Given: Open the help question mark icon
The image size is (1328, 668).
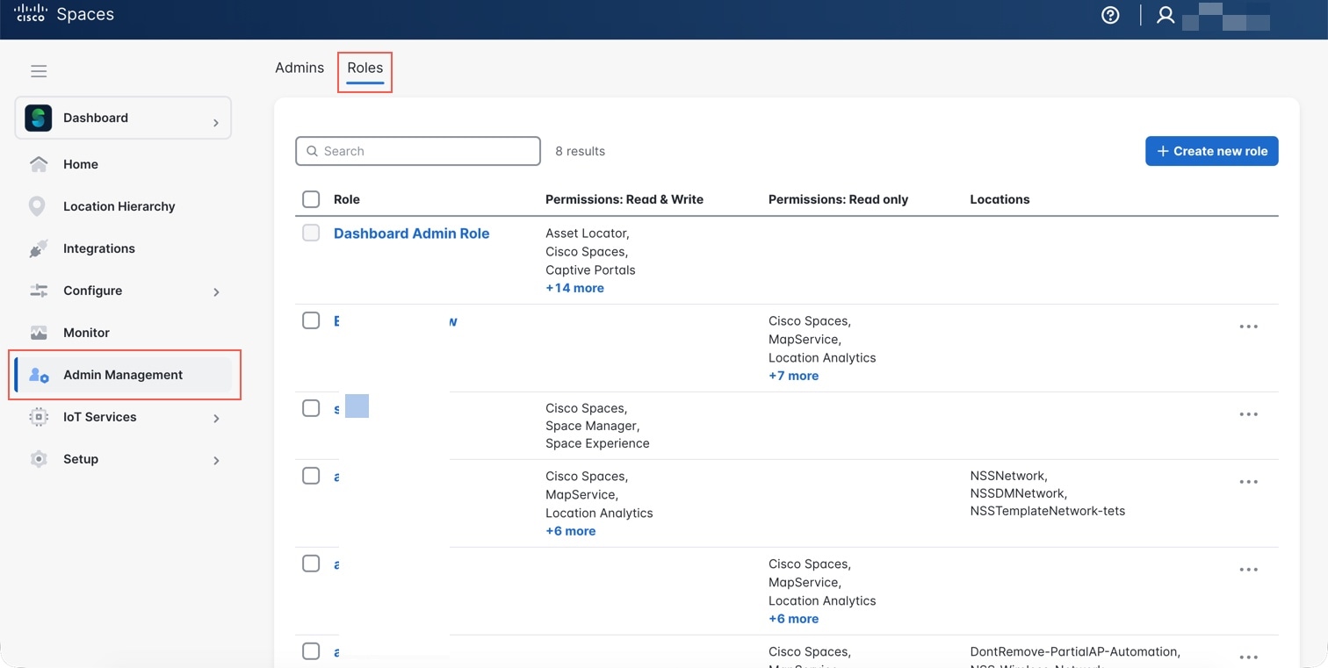Looking at the screenshot, I should (x=1110, y=15).
